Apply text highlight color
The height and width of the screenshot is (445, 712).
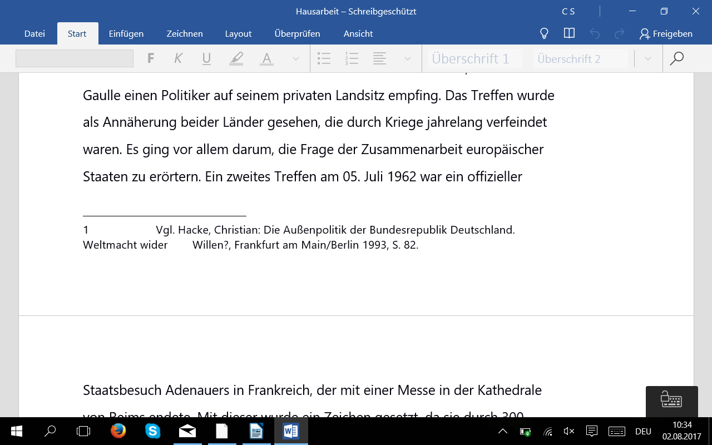click(236, 58)
